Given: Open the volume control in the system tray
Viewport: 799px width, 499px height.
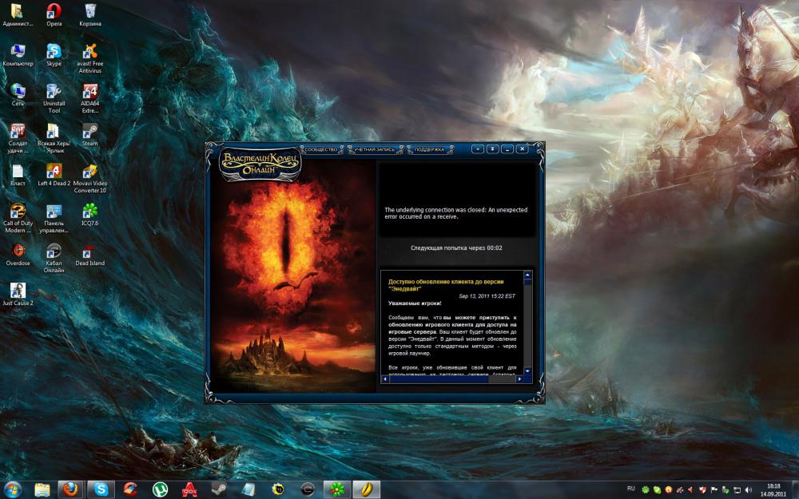Looking at the screenshot, I should pos(748,490).
